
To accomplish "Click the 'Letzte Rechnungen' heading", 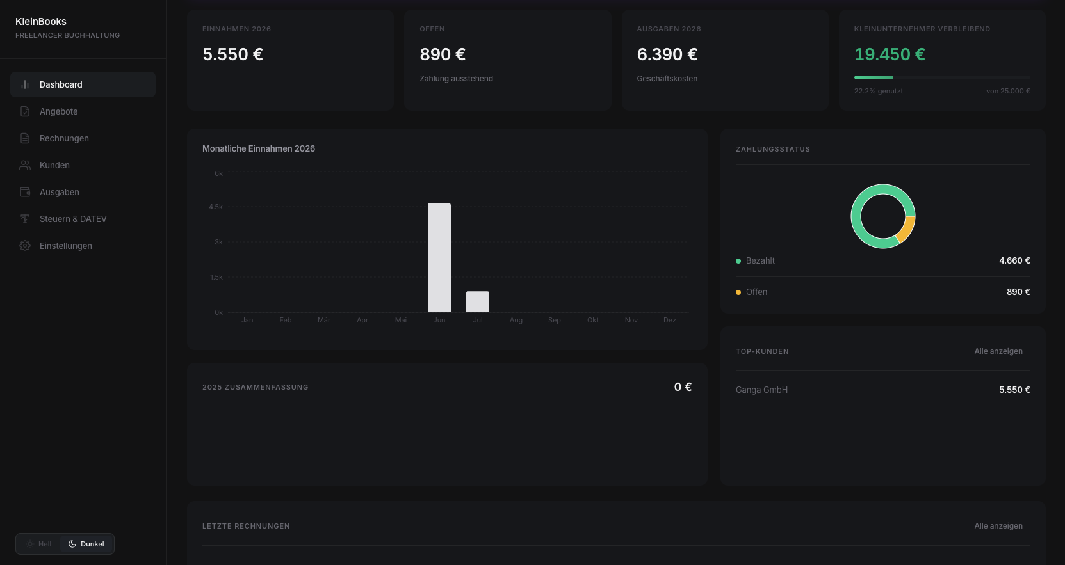I will (x=246, y=526).
